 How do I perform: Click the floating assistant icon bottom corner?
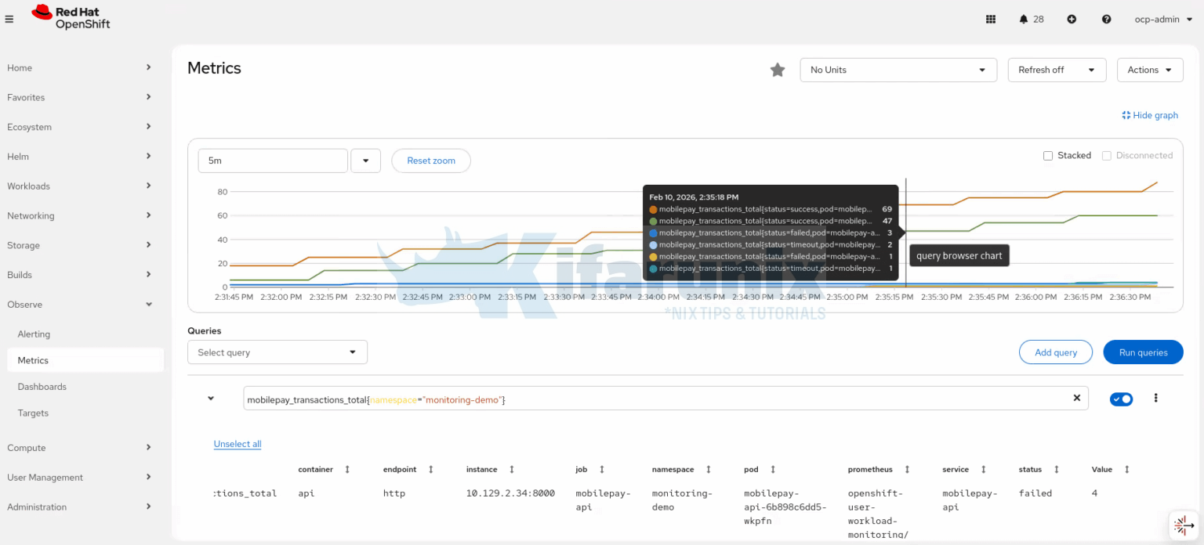(x=1184, y=525)
